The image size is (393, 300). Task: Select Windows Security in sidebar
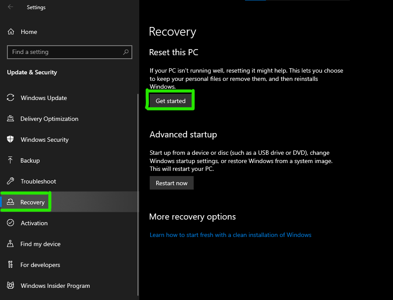click(x=70, y=140)
